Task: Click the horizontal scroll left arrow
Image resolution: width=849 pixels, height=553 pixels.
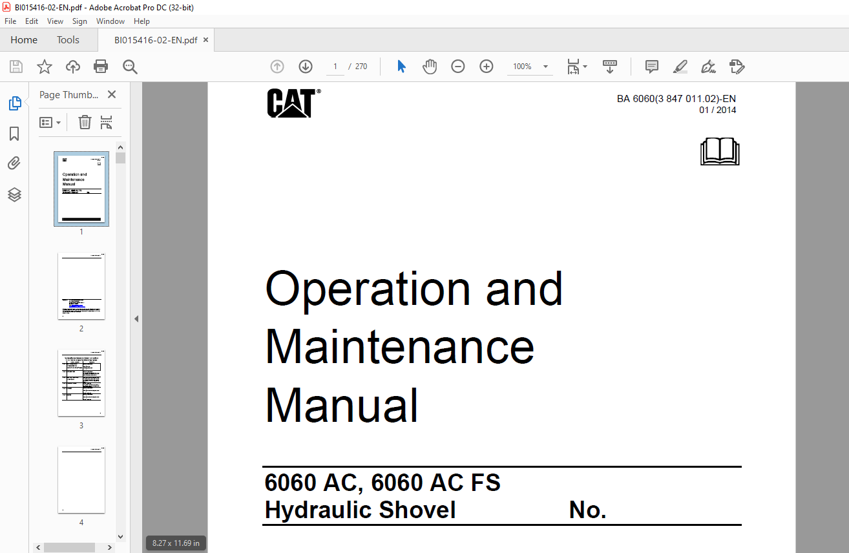Action: (38, 547)
